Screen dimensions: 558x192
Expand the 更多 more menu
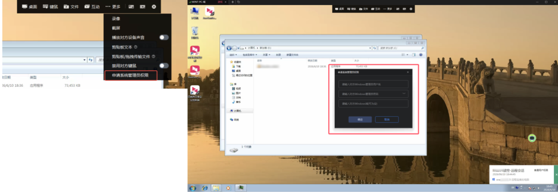[113, 7]
